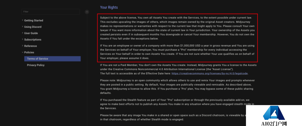Viewport: 302px width, 126px height.
Task: Click the AI02 portal logo watermark
Action: pyautogui.click(x=274, y=116)
